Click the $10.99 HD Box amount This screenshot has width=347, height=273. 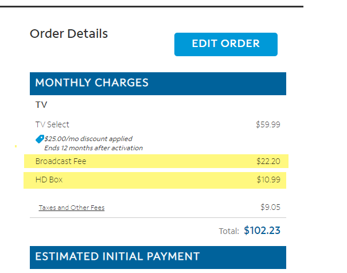click(x=268, y=180)
